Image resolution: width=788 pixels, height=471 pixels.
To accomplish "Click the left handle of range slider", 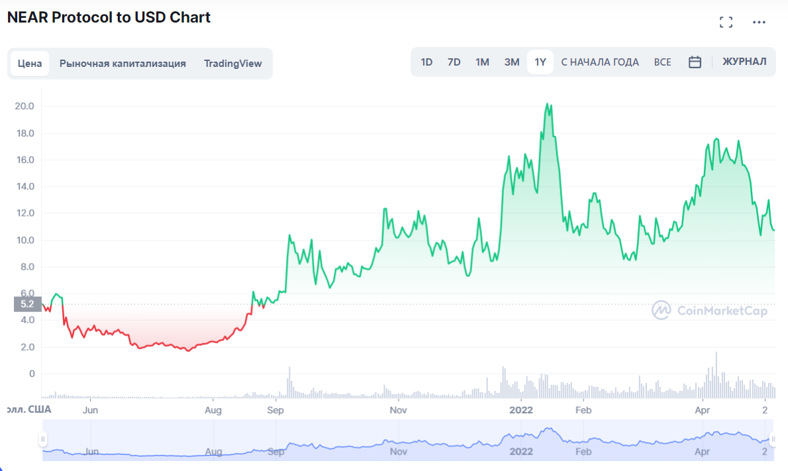I will 43,439.
